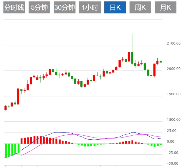The height and width of the screenshot is (167, 181).
Task: Click the 1800.00 price axis label
Action: (x=173, y=120)
